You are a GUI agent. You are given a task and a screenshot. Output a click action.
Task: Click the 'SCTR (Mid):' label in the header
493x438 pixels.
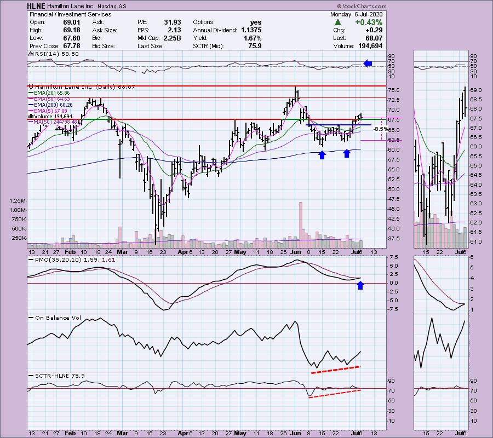(209, 46)
